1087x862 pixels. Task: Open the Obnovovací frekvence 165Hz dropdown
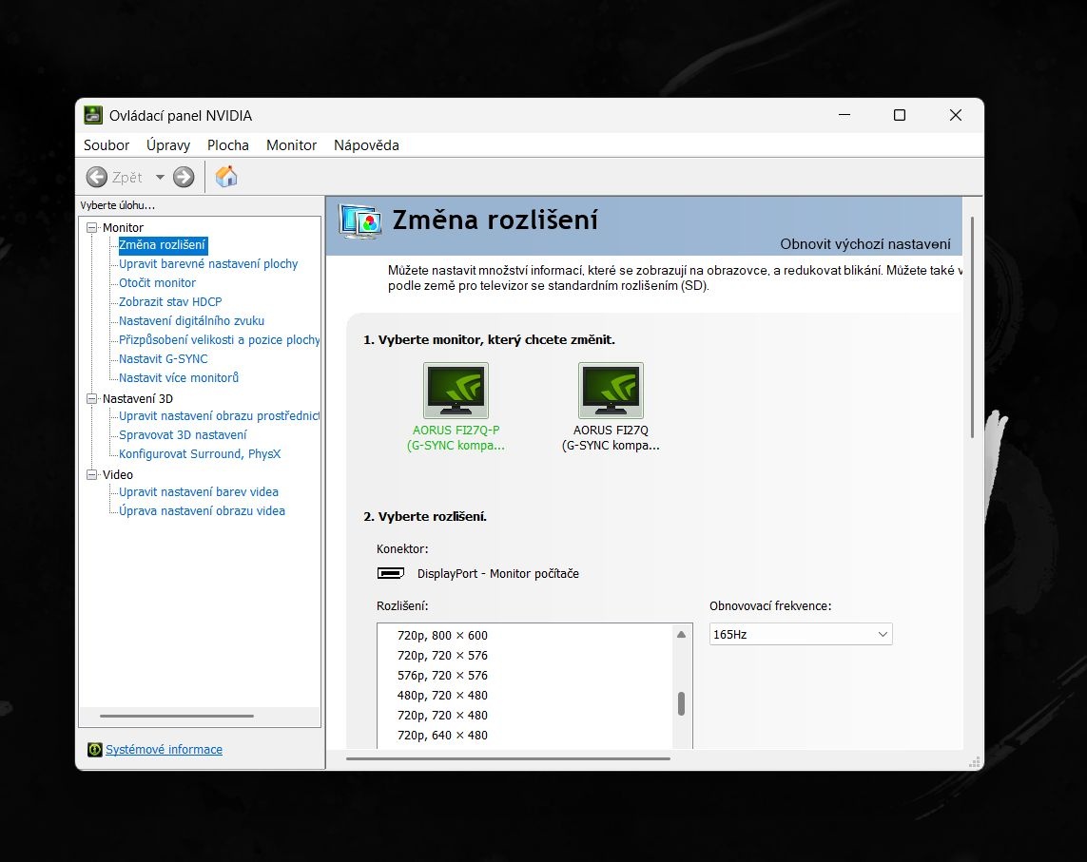click(801, 634)
